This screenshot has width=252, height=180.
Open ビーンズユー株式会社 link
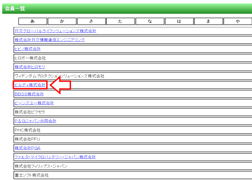tap(34, 103)
